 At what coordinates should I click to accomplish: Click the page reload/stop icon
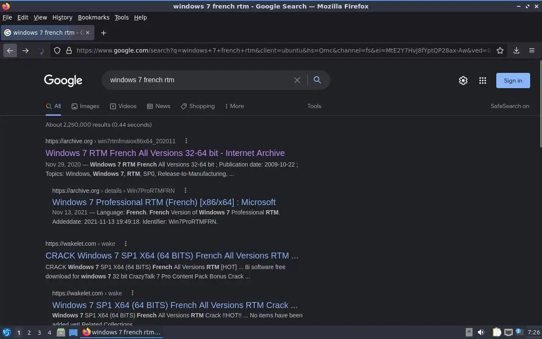click(x=41, y=50)
